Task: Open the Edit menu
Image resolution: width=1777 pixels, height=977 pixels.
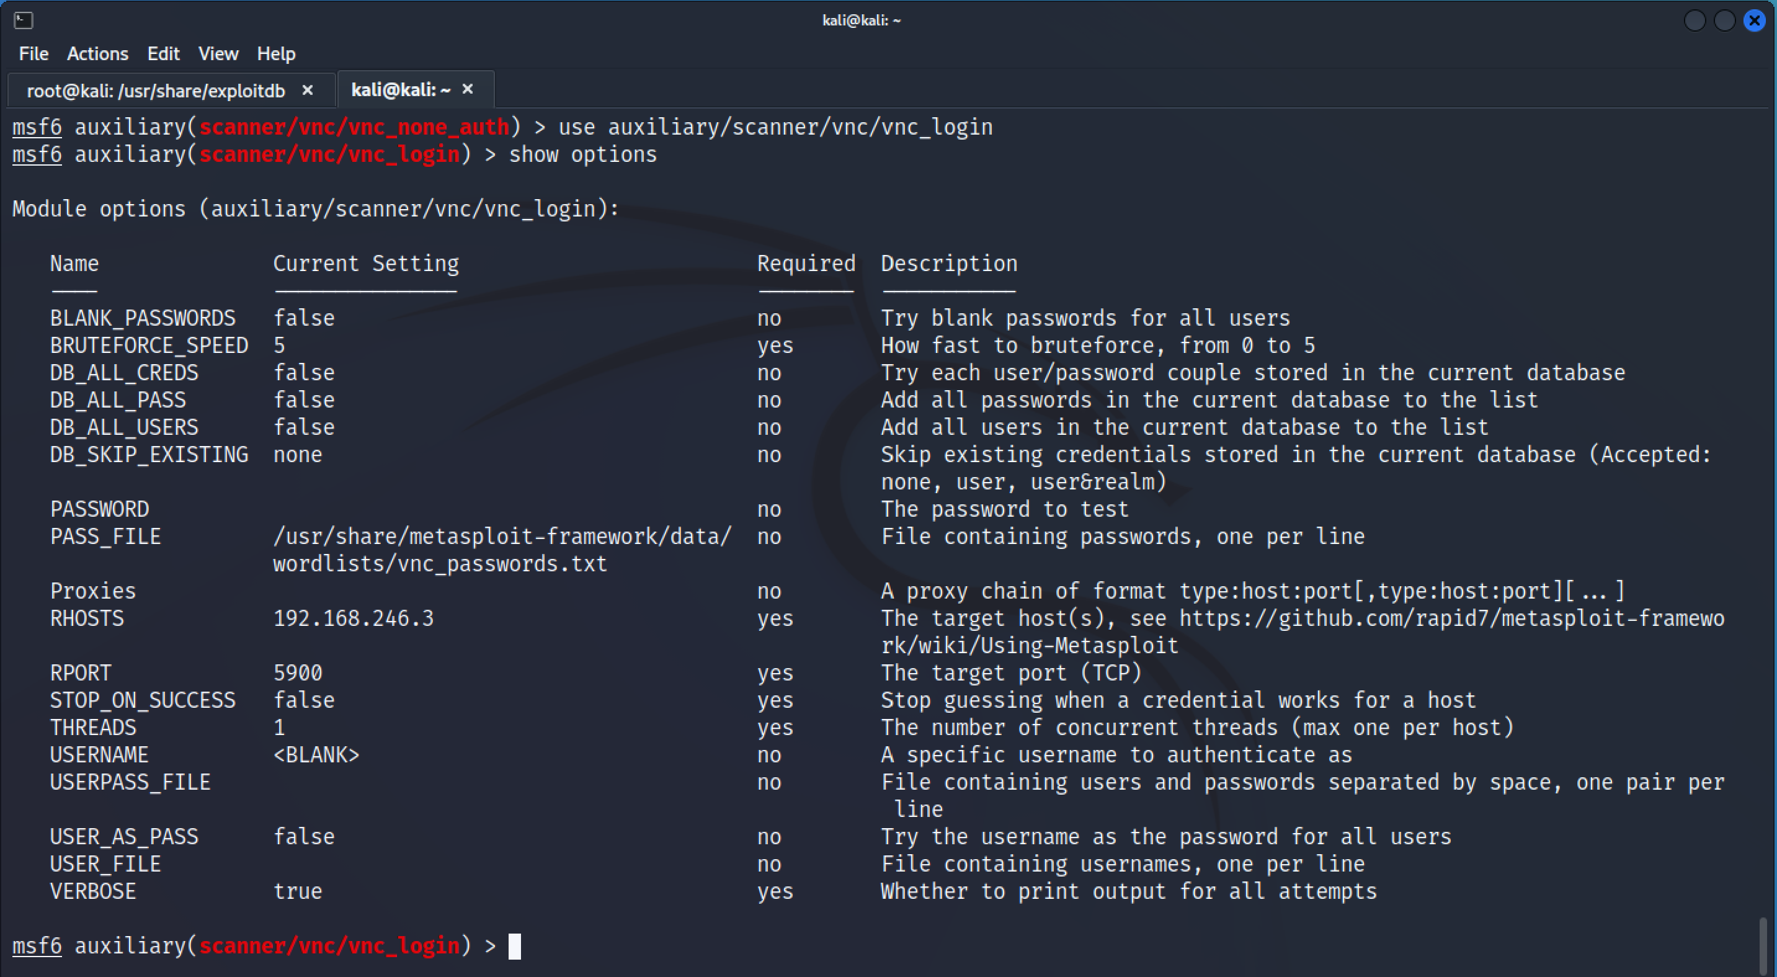Action: click(x=163, y=54)
